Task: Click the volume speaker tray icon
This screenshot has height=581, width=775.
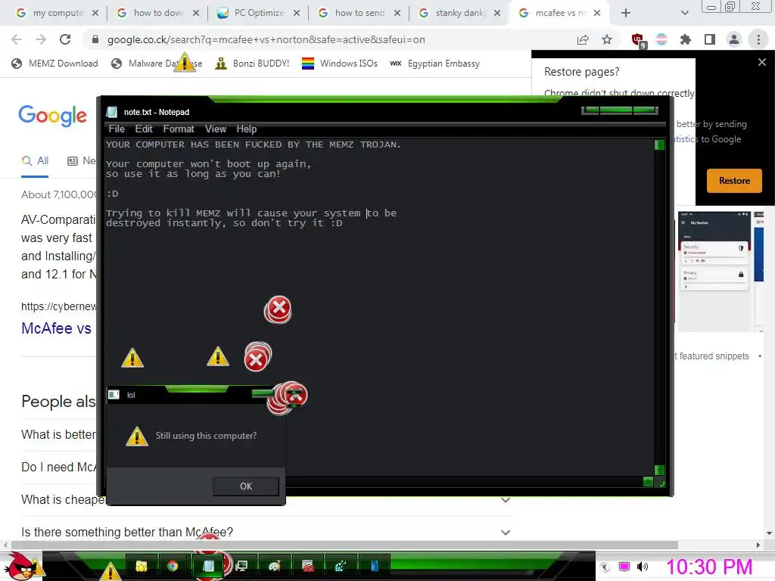Action: [643, 567]
